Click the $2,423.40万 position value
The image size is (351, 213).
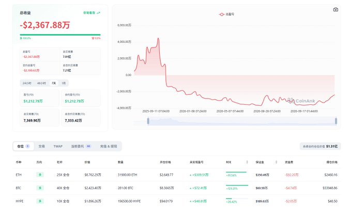point(93,188)
